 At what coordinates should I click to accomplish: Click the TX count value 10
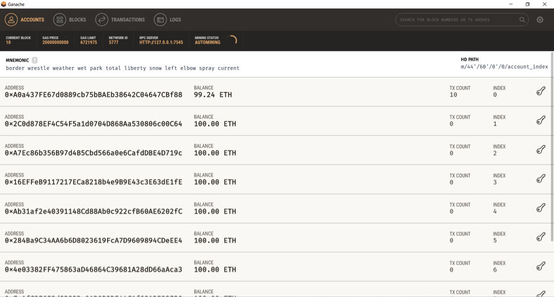pyautogui.click(x=453, y=95)
